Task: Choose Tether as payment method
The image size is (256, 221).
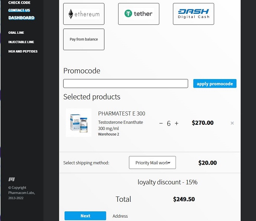Action: pyautogui.click(x=139, y=14)
